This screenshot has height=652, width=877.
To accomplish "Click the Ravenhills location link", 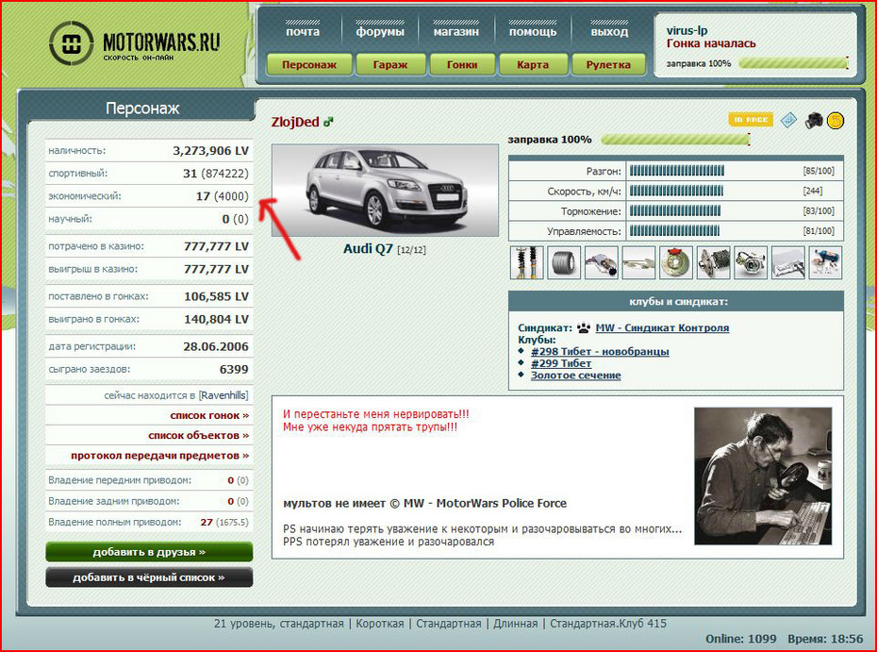I will (x=223, y=395).
